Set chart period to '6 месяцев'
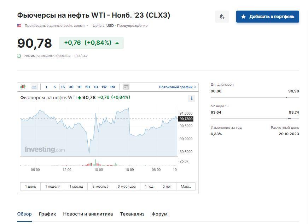The image size is (308, 224). pyautogui.click(x=127, y=186)
